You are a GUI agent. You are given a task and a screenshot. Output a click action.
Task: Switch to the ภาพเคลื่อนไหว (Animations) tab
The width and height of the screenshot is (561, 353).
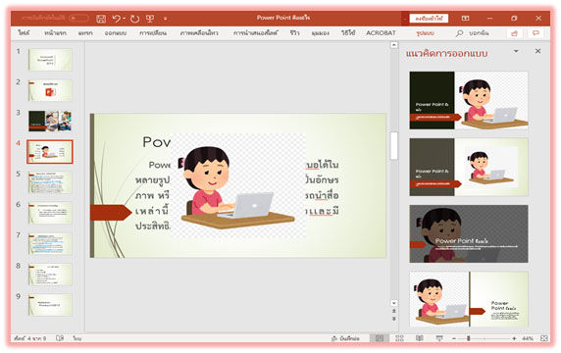tap(199, 33)
